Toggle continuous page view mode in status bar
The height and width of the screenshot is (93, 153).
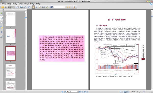point(123,92)
